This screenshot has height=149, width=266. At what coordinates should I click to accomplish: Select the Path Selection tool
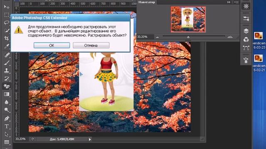[7, 134]
